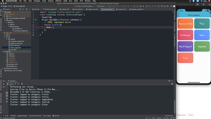Tap the Milk & Yoghurt card in simulator
The image size is (211, 119).
pyautogui.click(x=185, y=47)
